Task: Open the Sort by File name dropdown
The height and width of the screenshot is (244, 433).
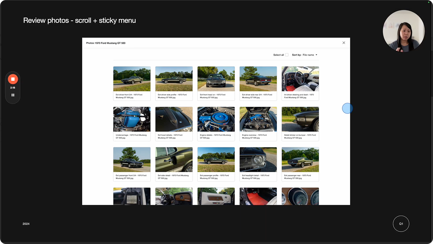Action: click(310, 55)
